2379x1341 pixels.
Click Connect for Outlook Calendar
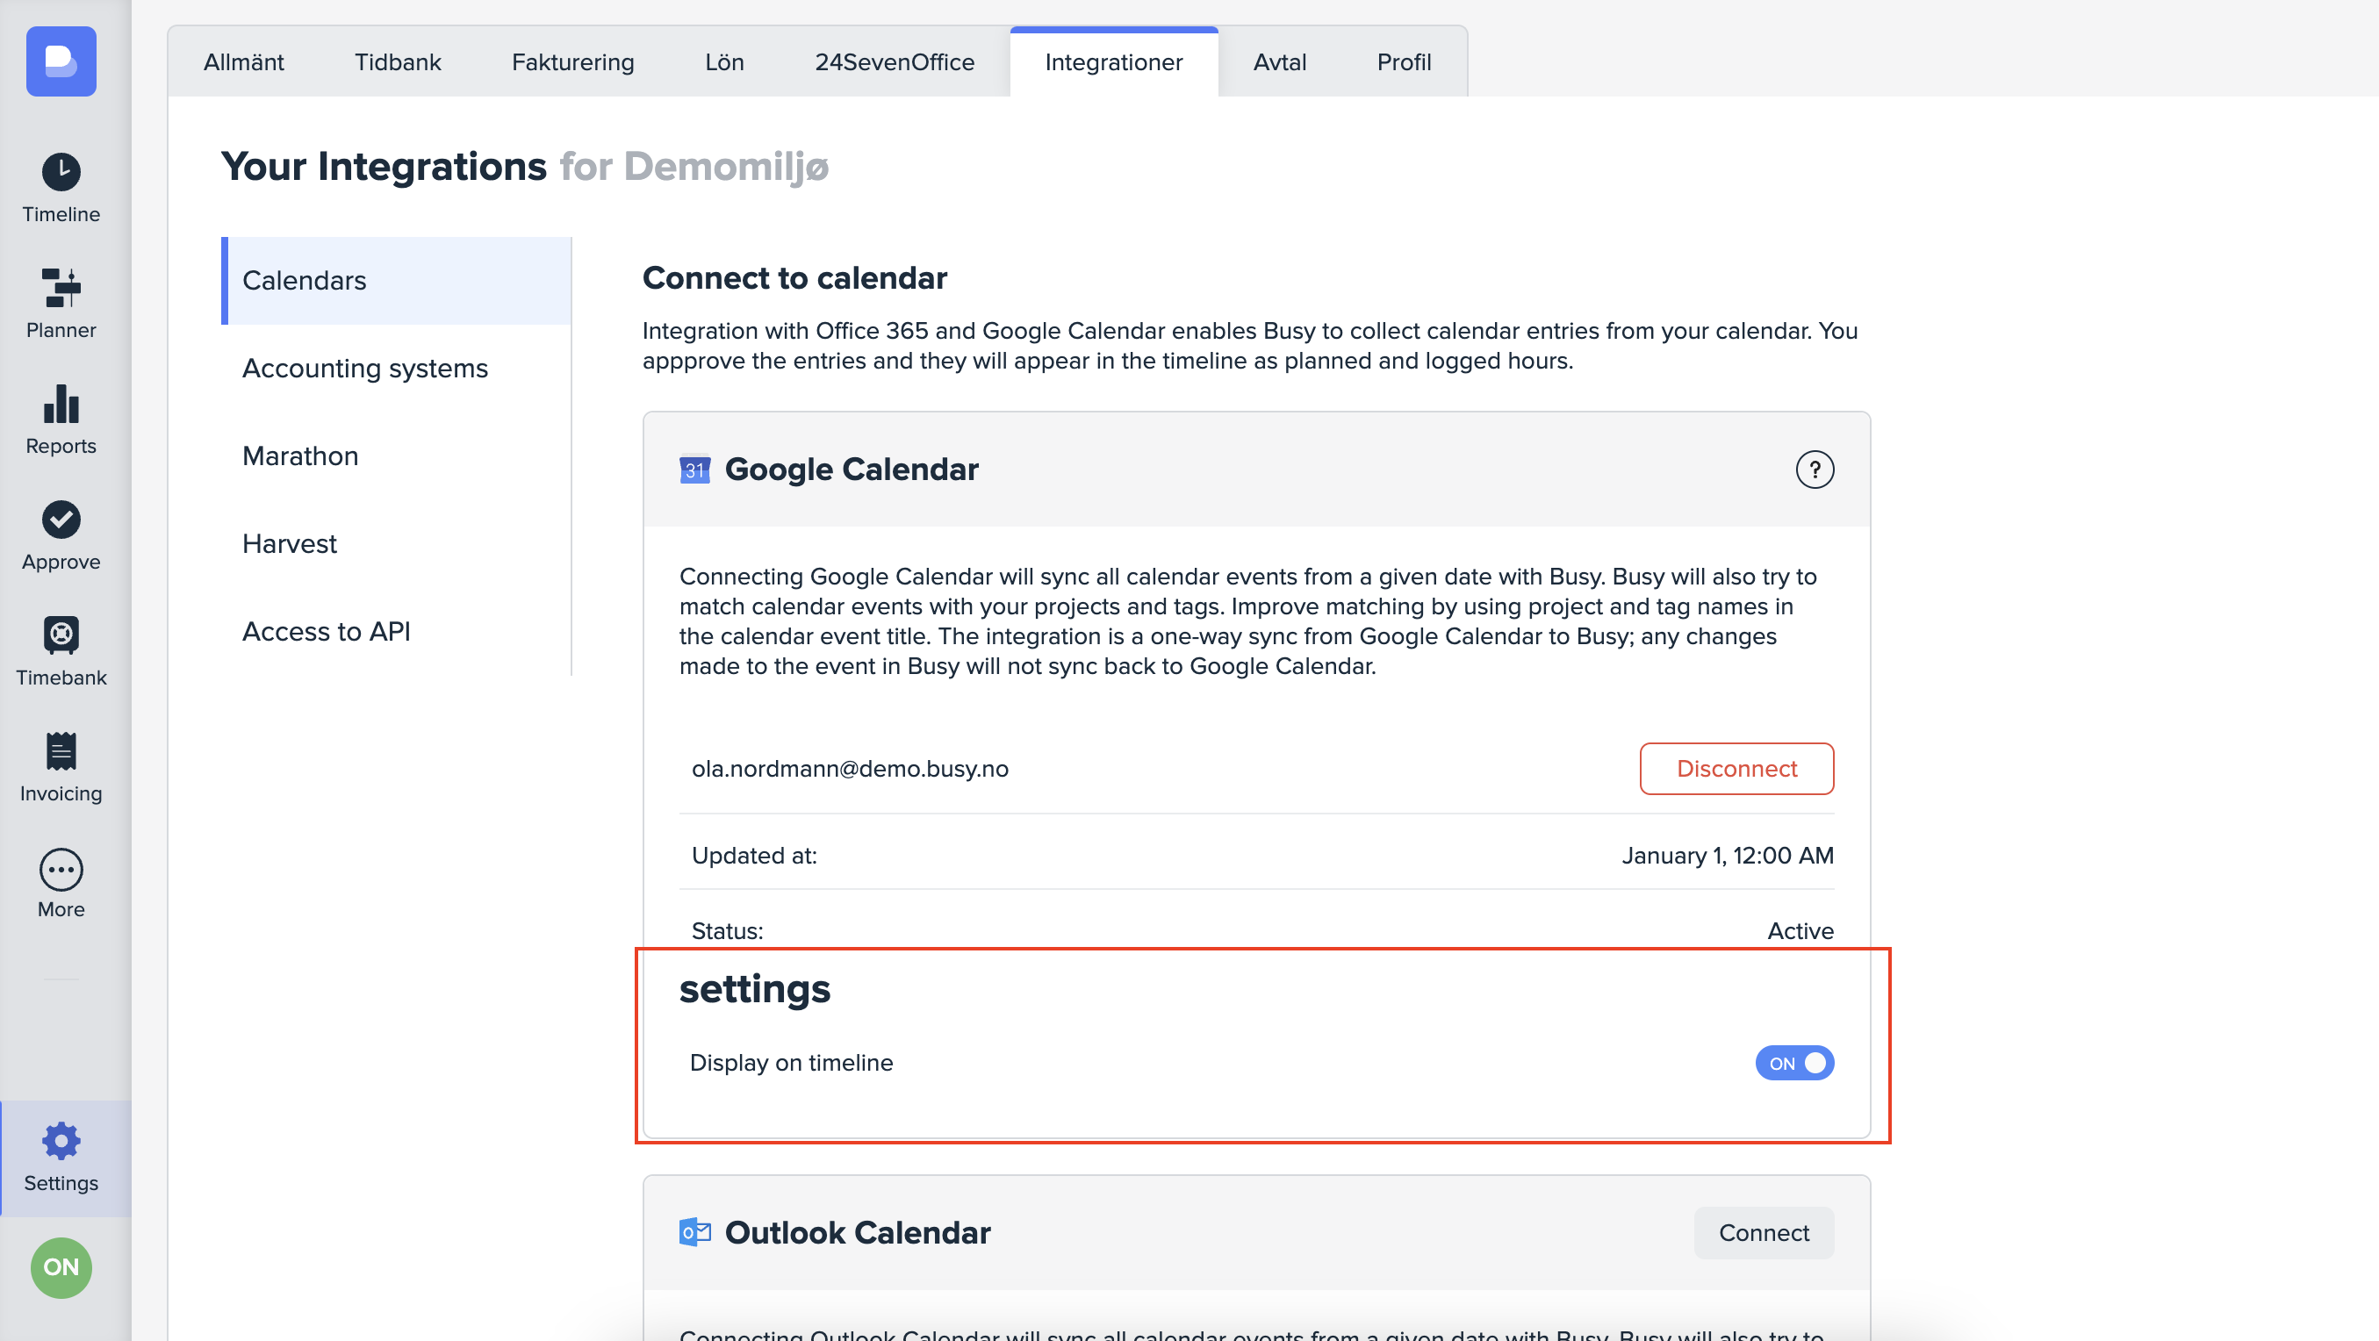click(1763, 1233)
